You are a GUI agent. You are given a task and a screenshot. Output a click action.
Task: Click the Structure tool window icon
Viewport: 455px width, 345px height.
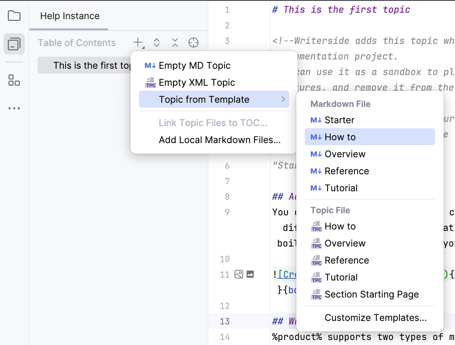14,81
